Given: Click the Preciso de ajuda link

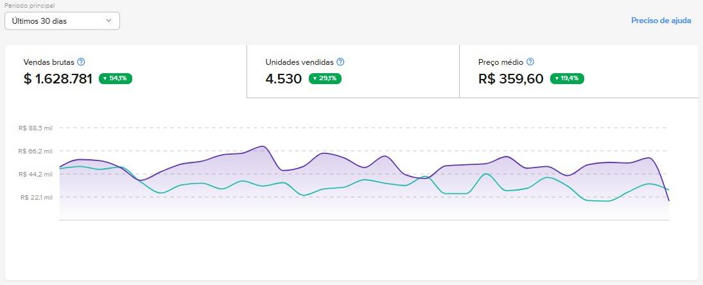Looking at the screenshot, I should [661, 21].
